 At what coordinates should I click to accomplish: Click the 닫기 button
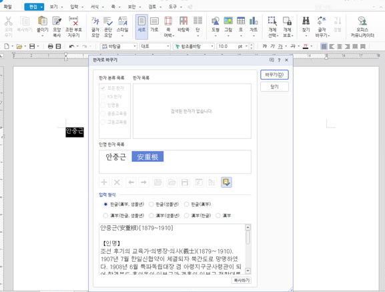coord(274,87)
